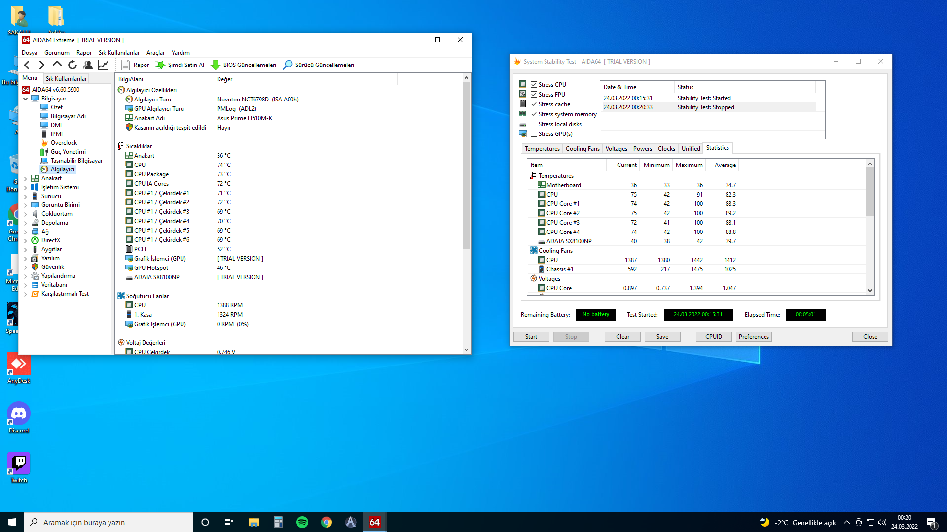Open the AnyDesk desktop icon
The width and height of the screenshot is (947, 532).
tap(19, 368)
